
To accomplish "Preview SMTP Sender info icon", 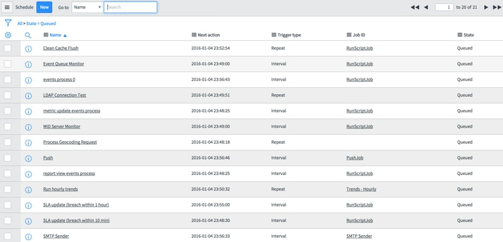I will 28,237.
